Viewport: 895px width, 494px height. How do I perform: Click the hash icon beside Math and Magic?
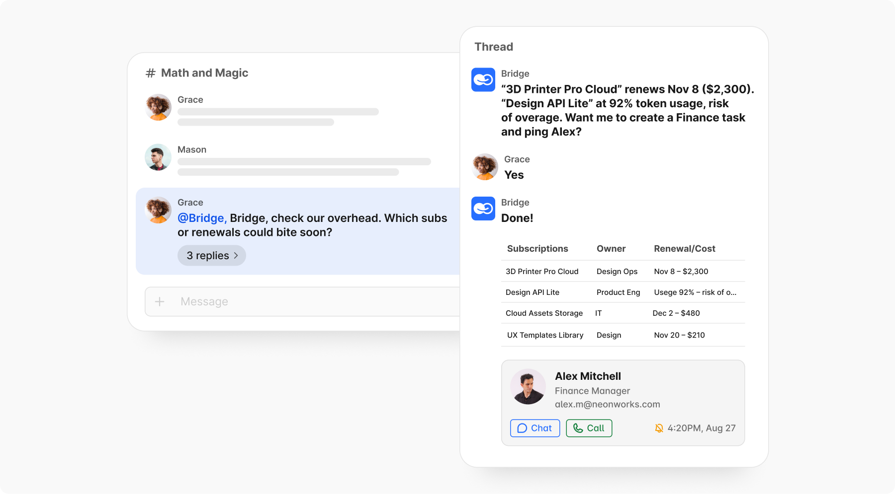[150, 73]
